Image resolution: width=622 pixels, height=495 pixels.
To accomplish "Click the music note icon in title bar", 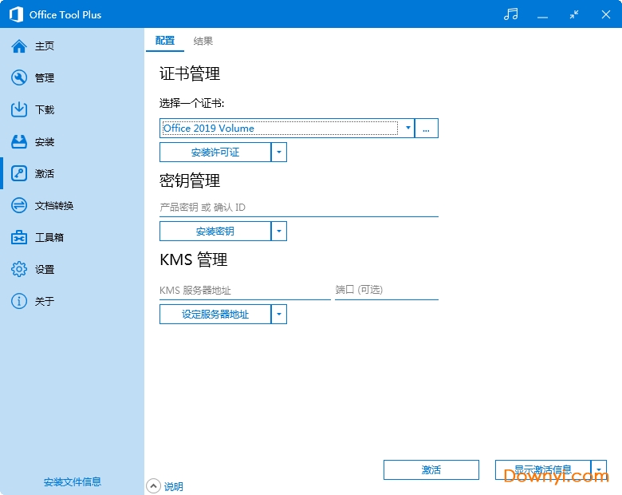I will point(511,14).
